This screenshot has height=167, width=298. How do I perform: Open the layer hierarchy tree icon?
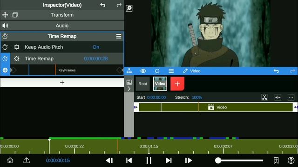pyautogui.click(x=129, y=71)
